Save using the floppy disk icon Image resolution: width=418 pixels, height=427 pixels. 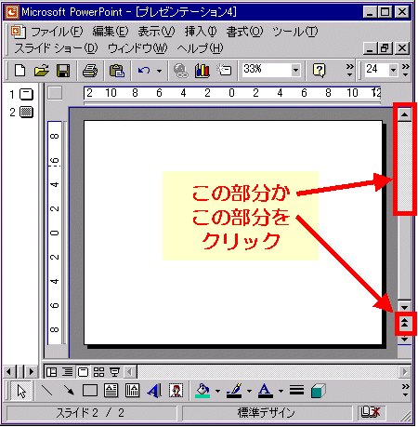point(63,71)
